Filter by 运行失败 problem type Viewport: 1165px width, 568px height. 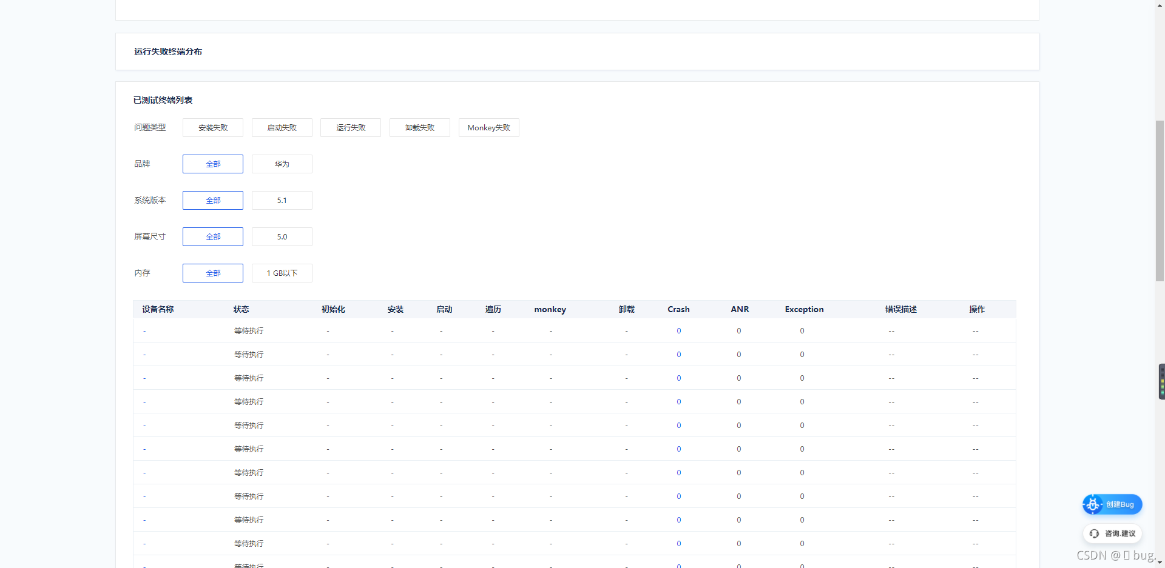(x=351, y=127)
